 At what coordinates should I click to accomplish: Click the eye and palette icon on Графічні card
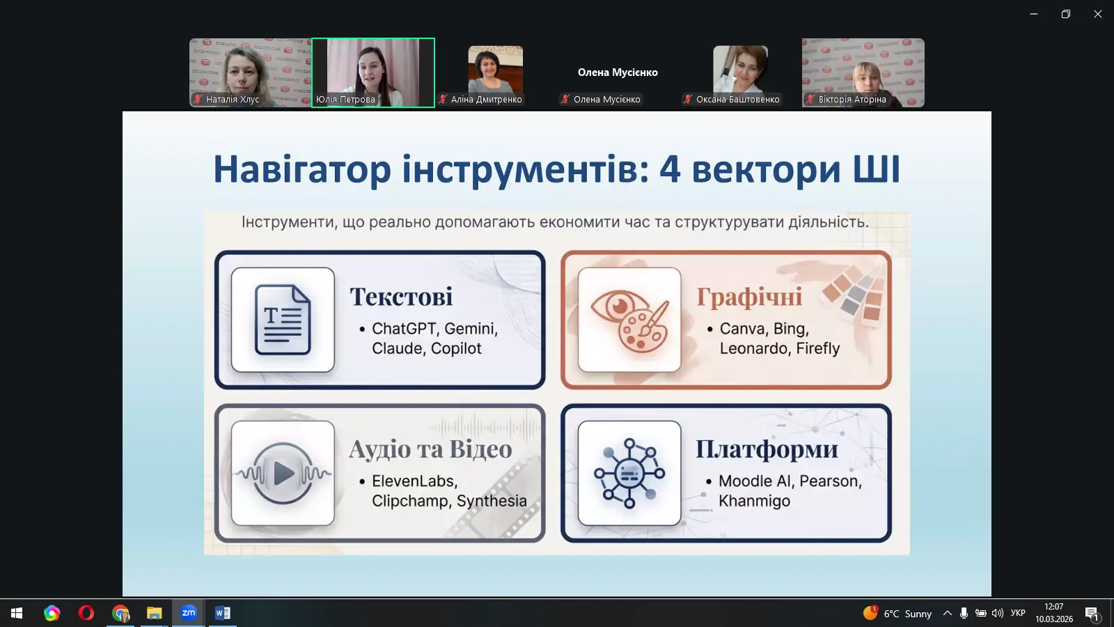[x=629, y=320]
